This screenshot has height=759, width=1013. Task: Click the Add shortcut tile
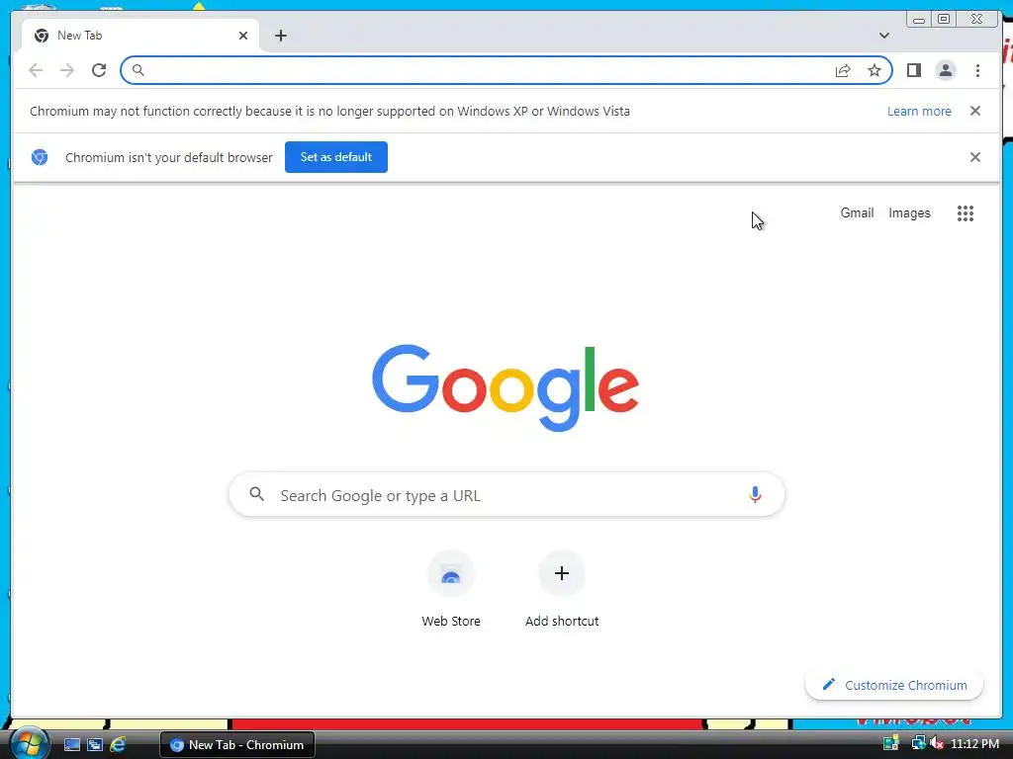[562, 590]
